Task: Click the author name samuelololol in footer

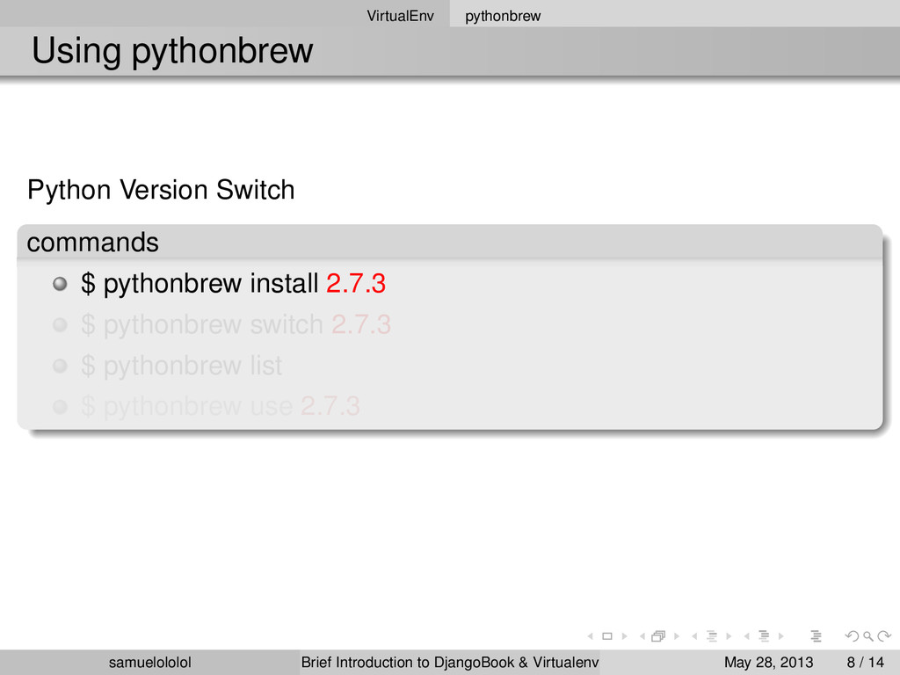Action: 149,663
